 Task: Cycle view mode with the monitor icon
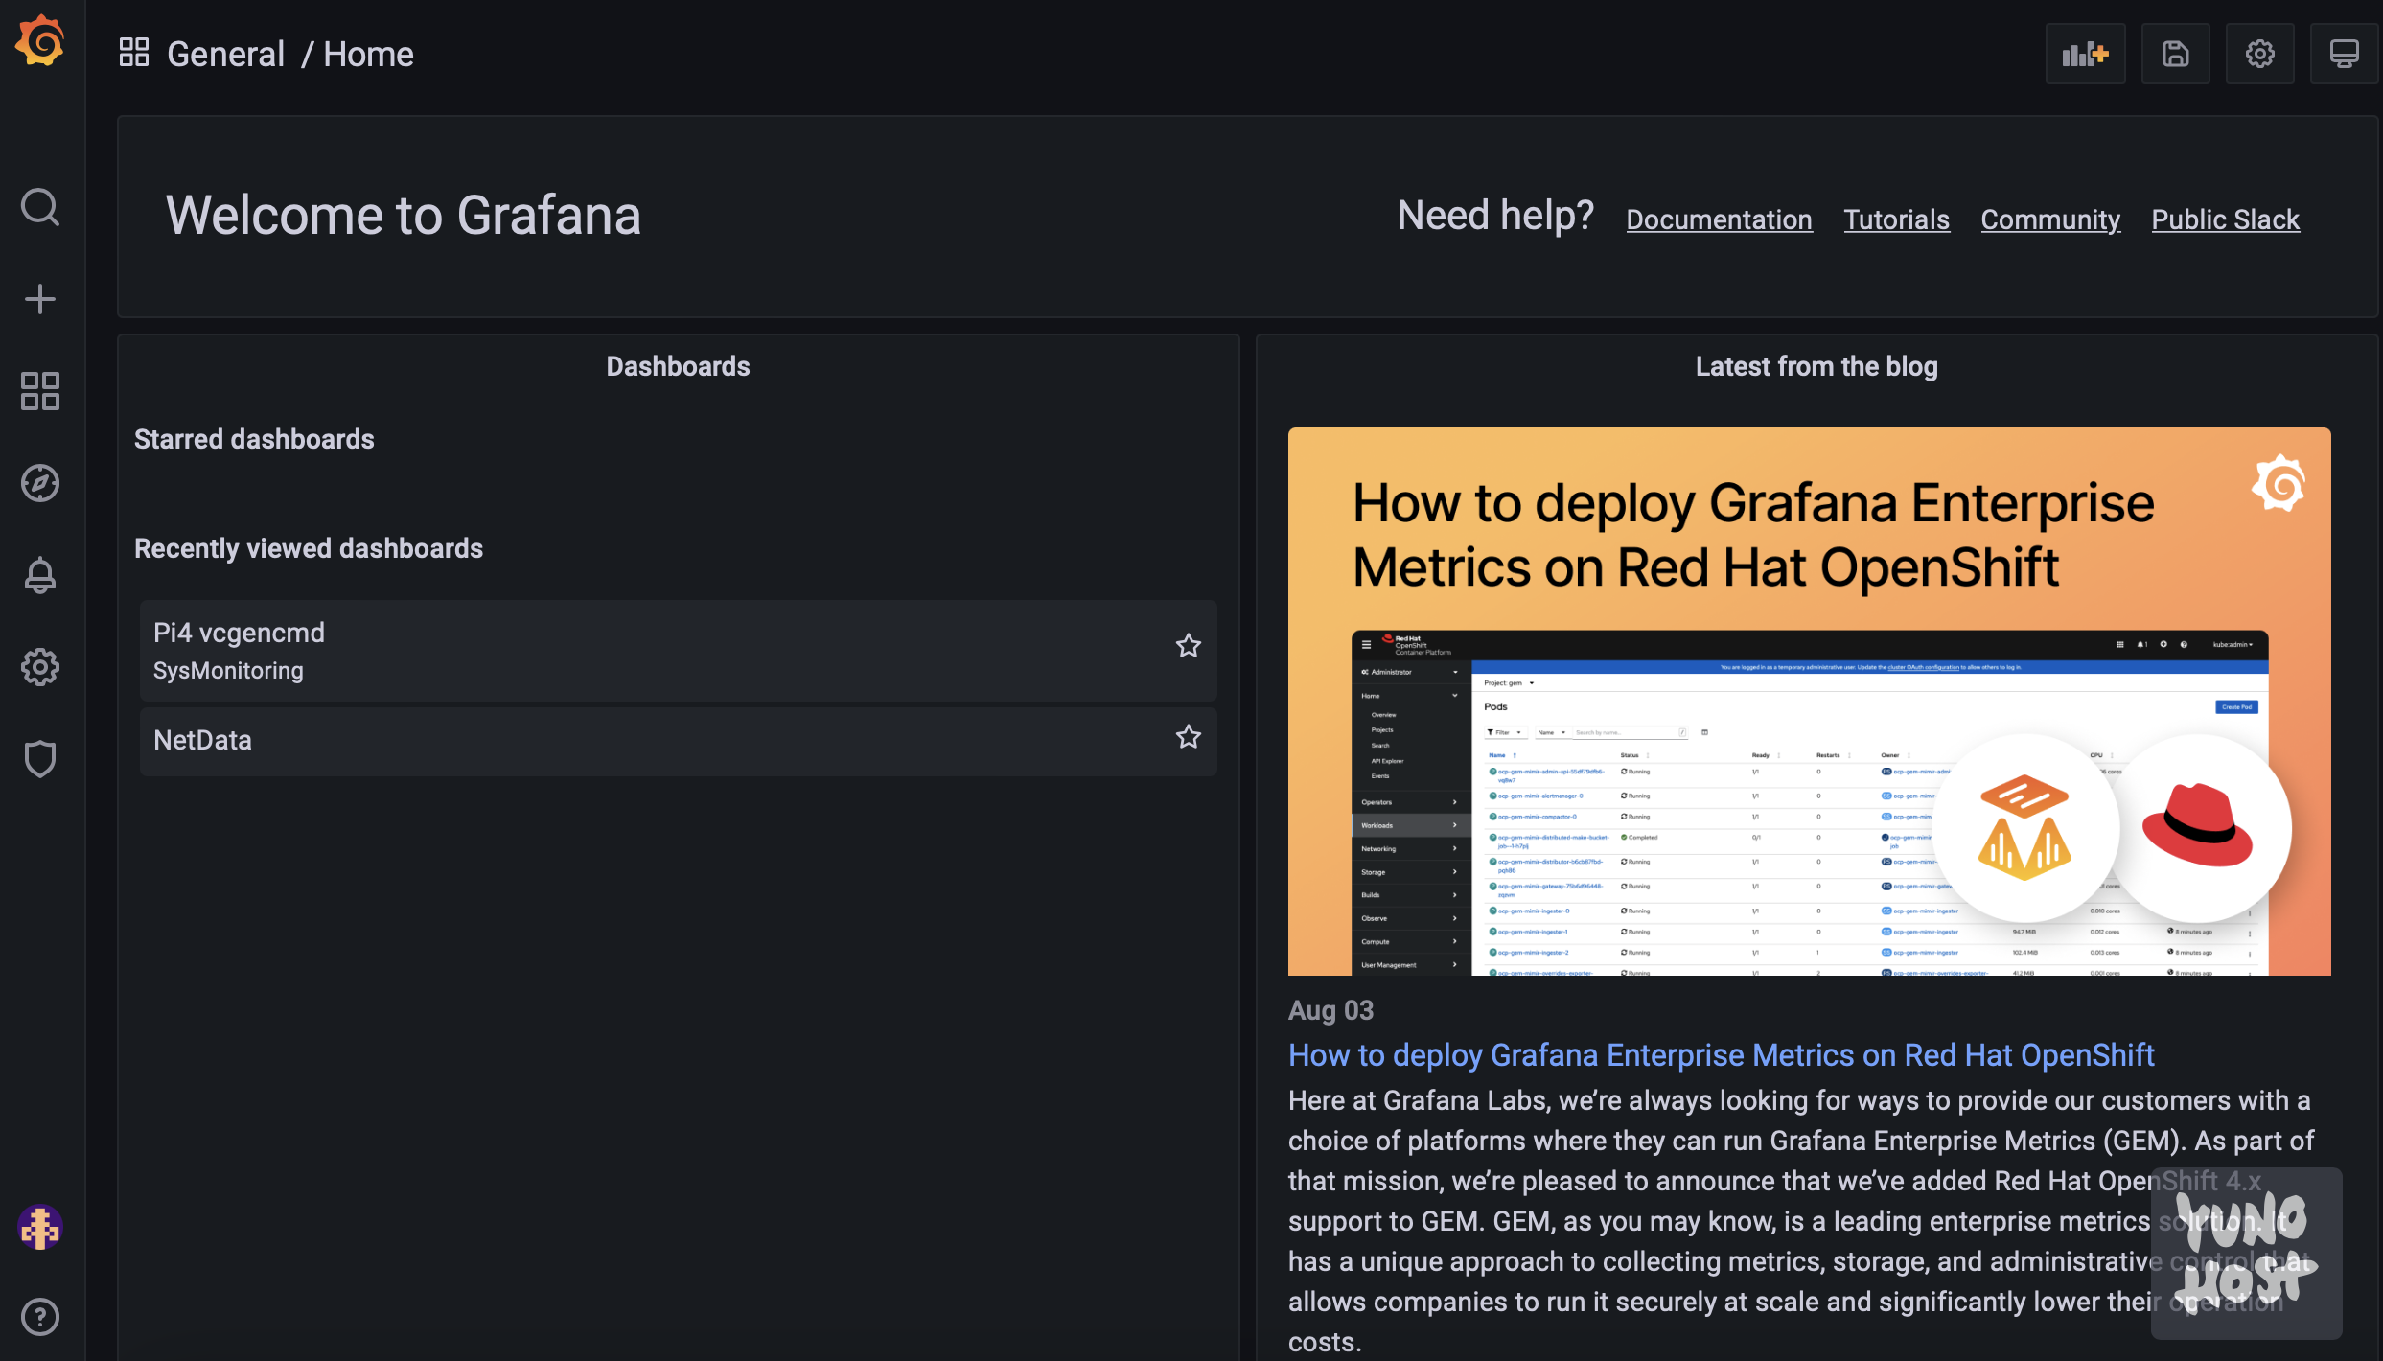2345,54
